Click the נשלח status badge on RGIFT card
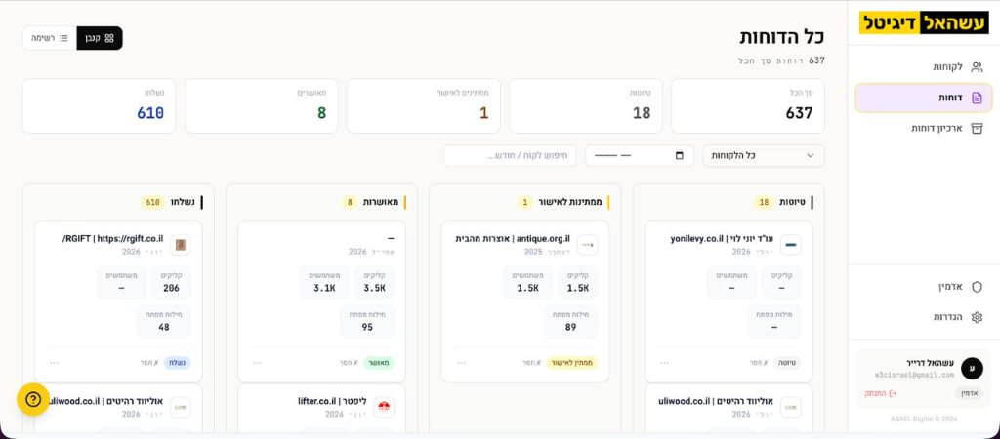1000x439 pixels. point(178,363)
